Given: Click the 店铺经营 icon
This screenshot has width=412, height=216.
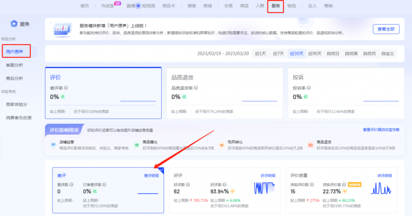Looking at the screenshot, I should pos(53,145).
